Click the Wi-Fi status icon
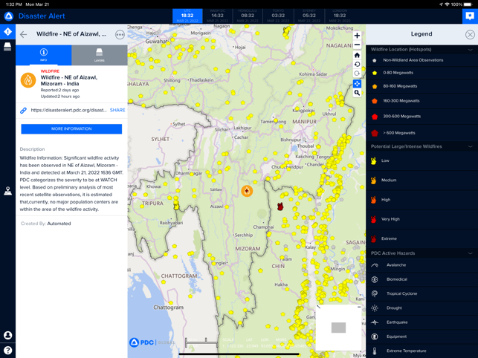Screen dimensions: 478x358 [447, 4]
